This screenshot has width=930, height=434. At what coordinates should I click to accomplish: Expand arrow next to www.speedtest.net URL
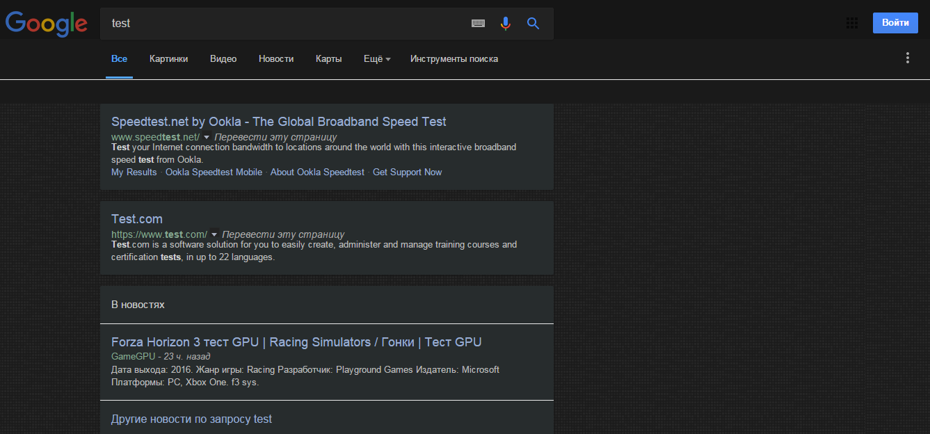[x=207, y=138]
